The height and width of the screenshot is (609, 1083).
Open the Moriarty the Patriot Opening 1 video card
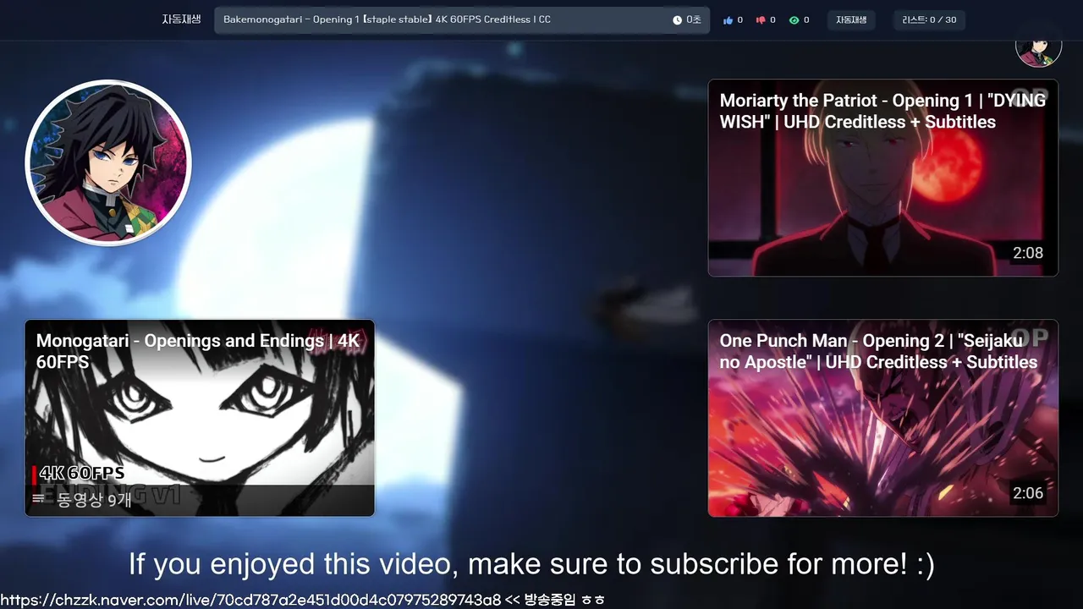pyautogui.click(x=882, y=178)
